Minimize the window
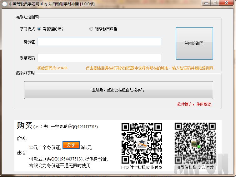 point(206,3)
